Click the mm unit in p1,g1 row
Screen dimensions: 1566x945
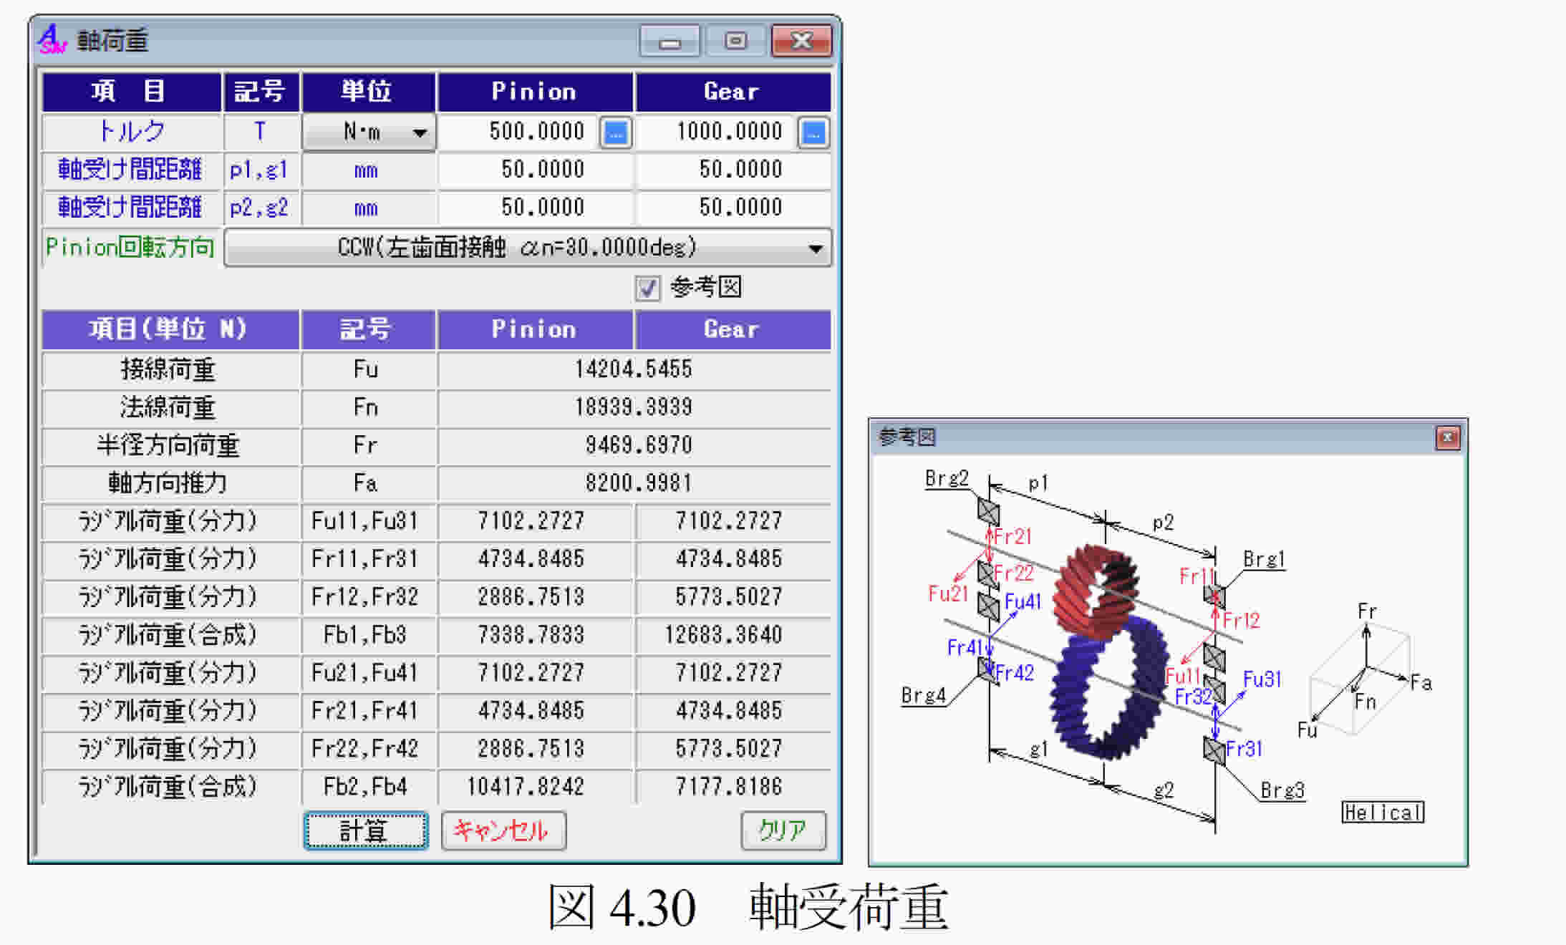click(366, 170)
